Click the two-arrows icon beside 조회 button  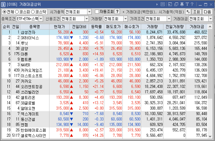[188, 12]
